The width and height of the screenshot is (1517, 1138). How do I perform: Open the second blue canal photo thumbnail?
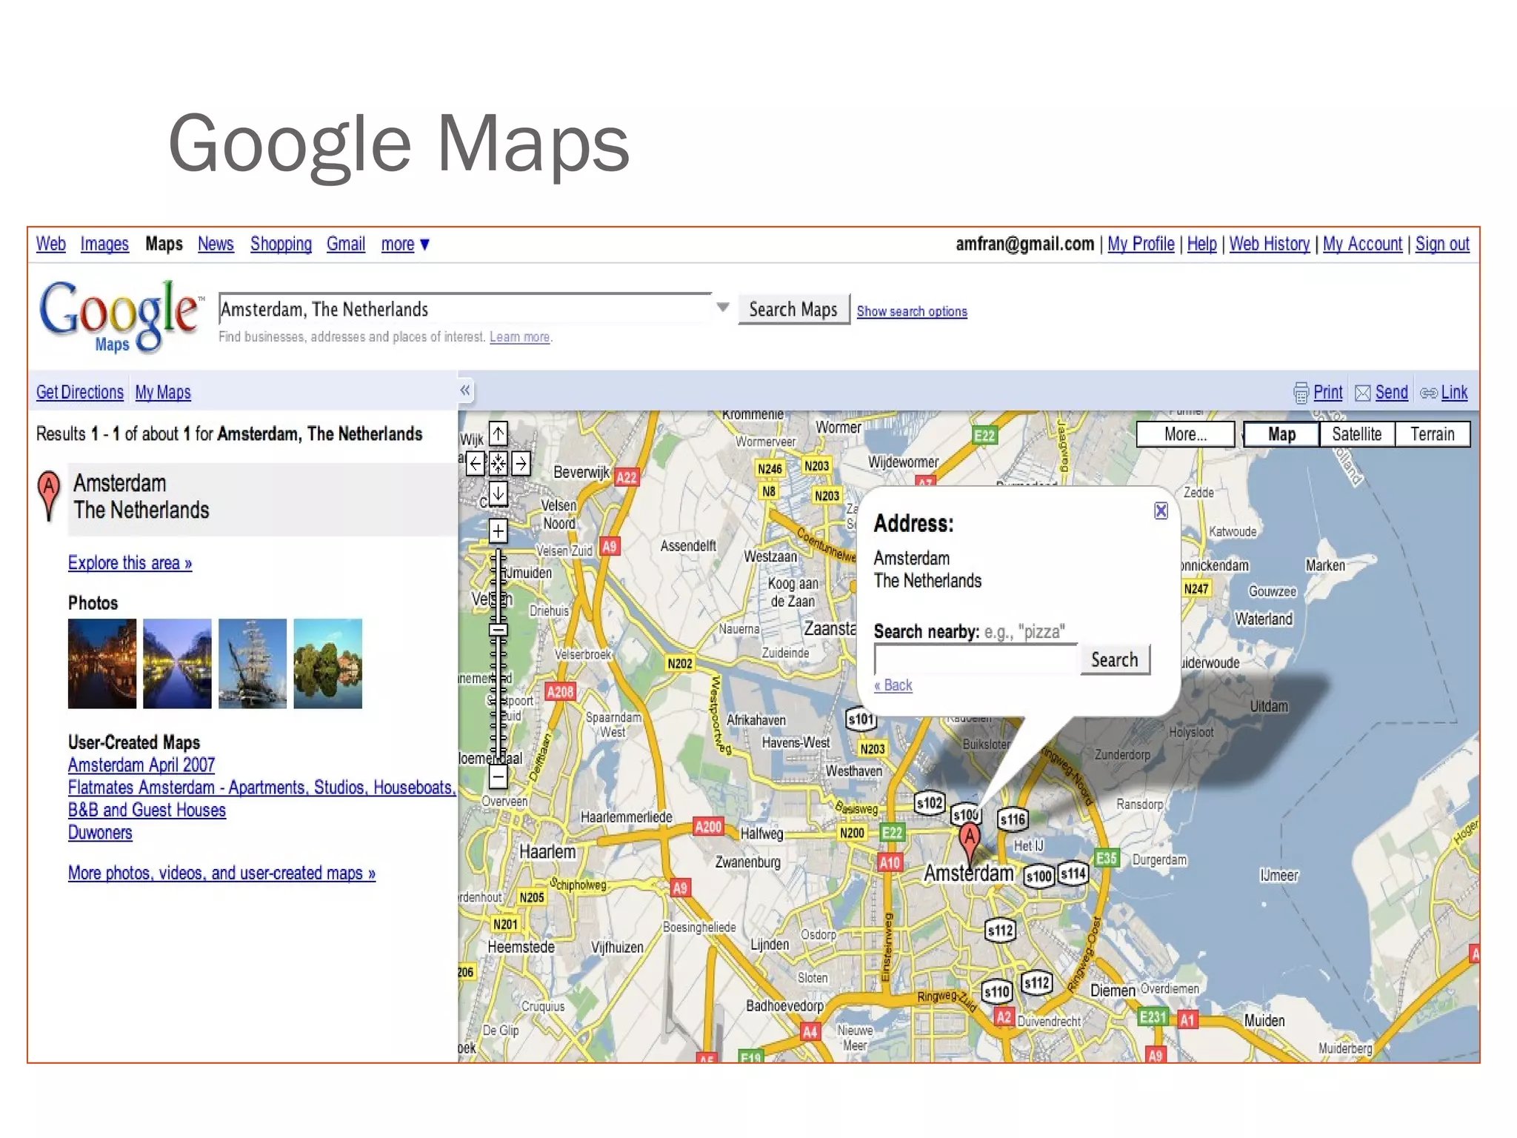(177, 664)
